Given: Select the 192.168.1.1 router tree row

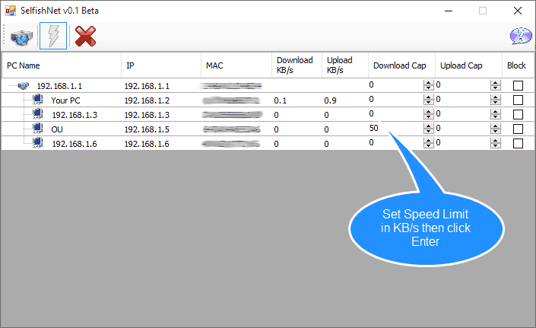Looking at the screenshot, I should [x=59, y=86].
